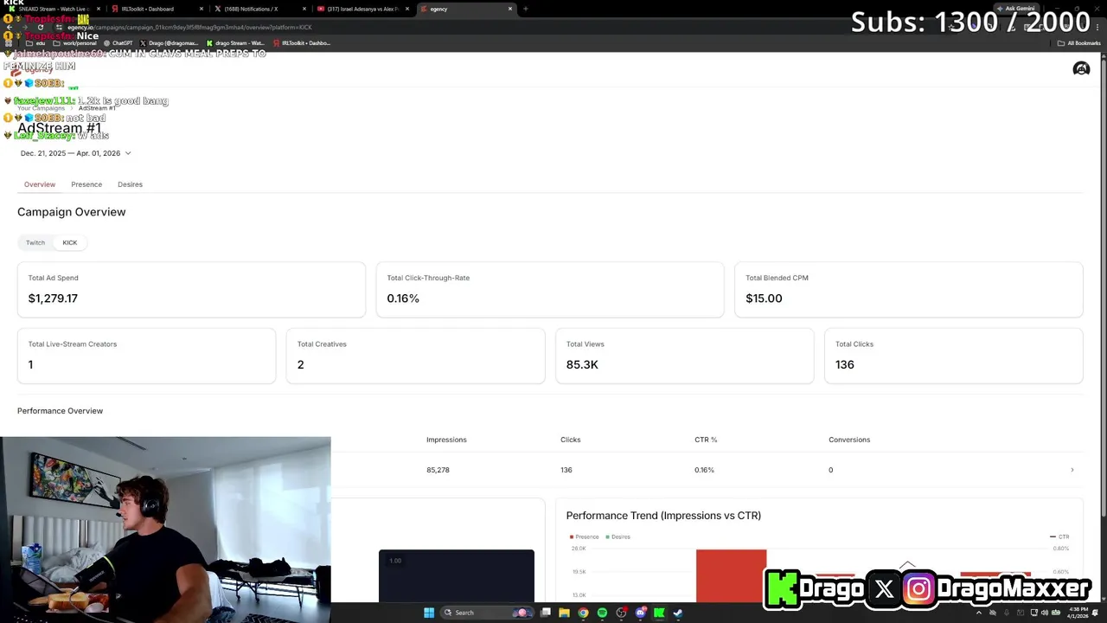Close the egency browser tab
Image resolution: width=1107 pixels, height=623 pixels.
(x=510, y=9)
